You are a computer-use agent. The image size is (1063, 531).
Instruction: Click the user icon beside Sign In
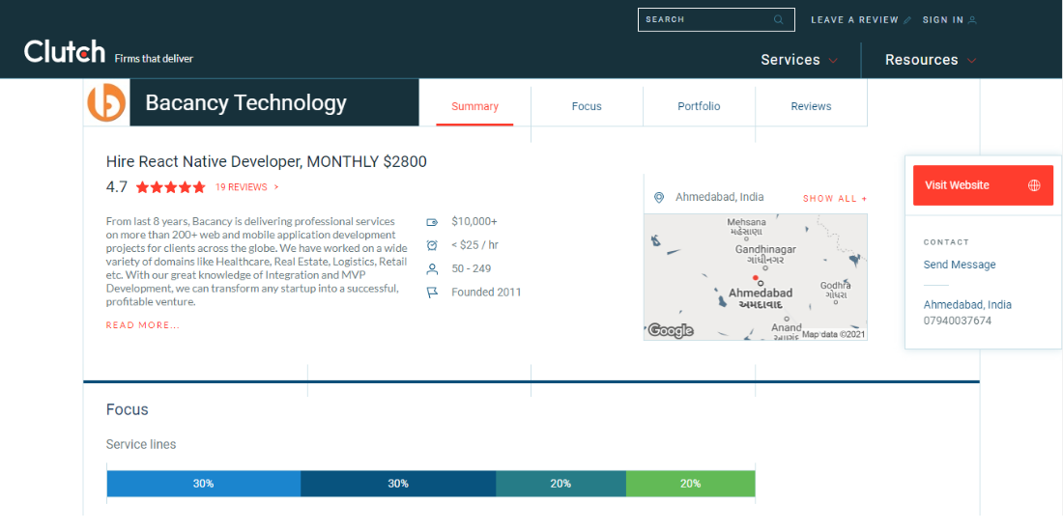[x=972, y=20]
